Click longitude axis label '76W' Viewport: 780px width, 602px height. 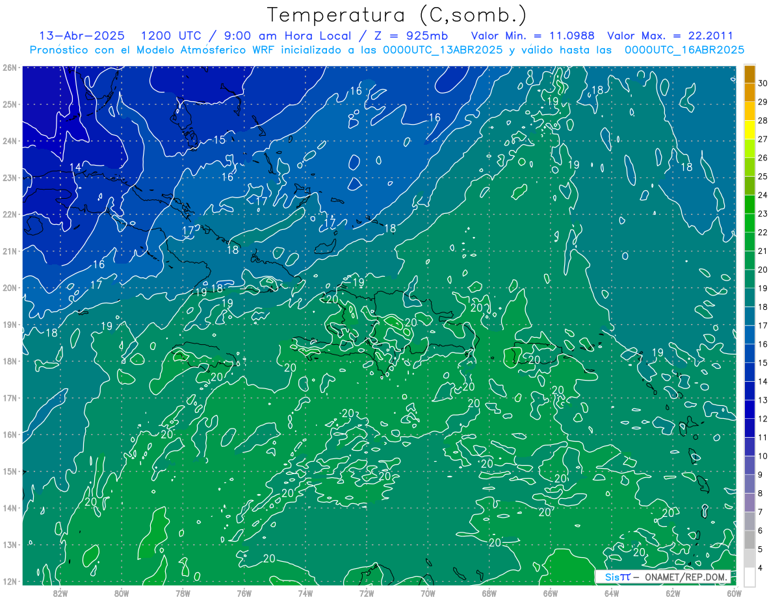[x=244, y=592]
